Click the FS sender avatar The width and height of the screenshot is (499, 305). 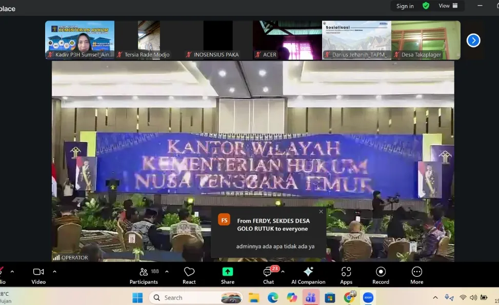[x=224, y=220]
